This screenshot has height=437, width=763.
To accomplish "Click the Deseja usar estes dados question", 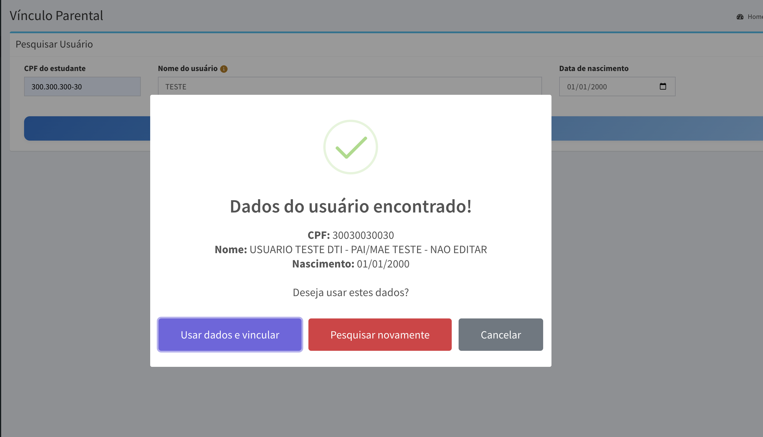I will 351,292.
